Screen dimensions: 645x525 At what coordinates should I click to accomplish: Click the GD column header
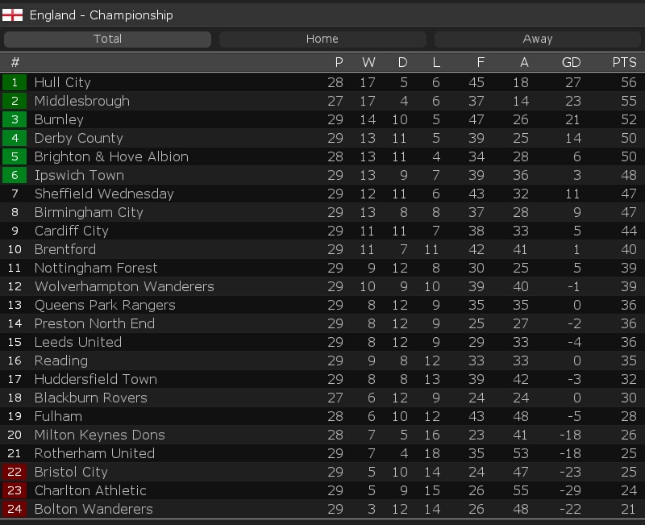coord(572,62)
